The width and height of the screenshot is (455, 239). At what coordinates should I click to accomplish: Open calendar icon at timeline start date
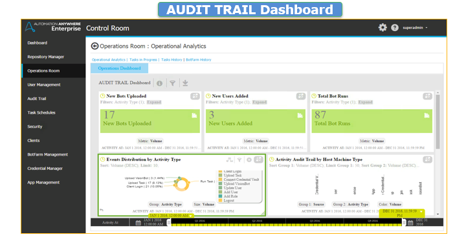click(x=139, y=222)
